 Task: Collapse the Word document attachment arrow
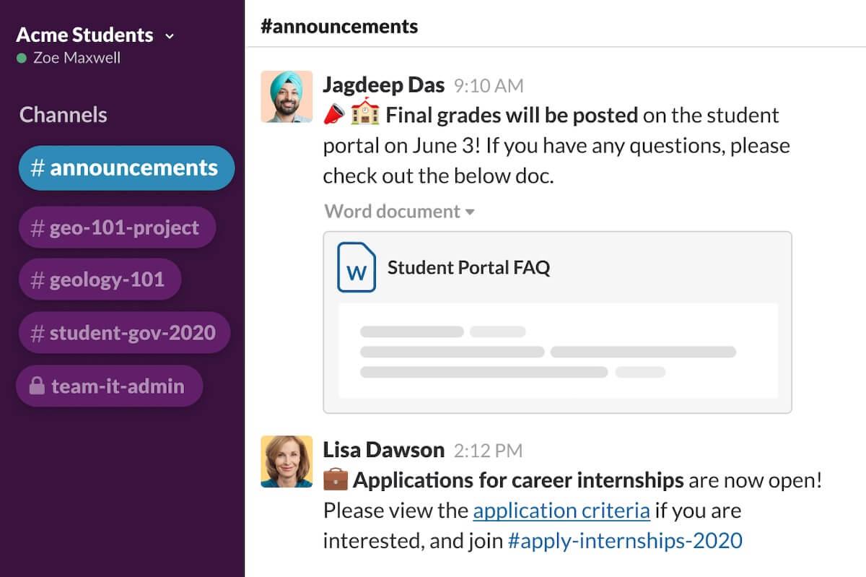click(x=471, y=212)
